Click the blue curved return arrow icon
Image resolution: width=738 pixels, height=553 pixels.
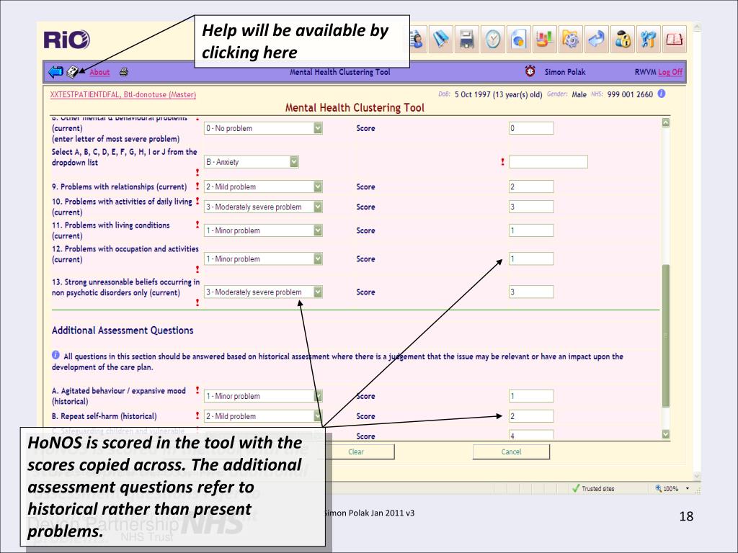[x=596, y=39]
